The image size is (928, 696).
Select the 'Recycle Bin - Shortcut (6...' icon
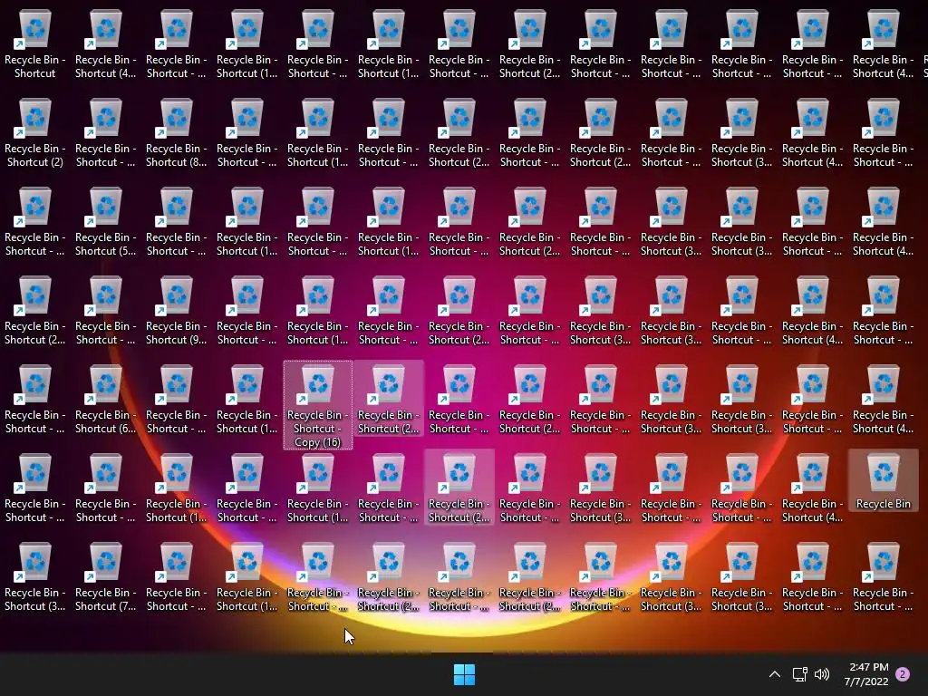tap(105, 400)
